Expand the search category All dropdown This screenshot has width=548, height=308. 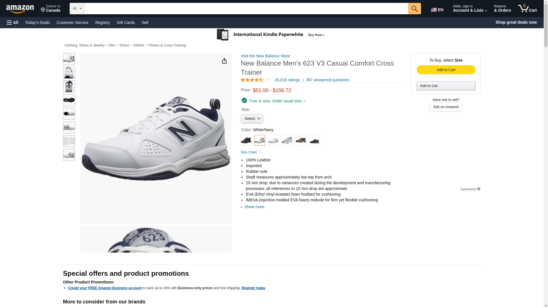77,9
